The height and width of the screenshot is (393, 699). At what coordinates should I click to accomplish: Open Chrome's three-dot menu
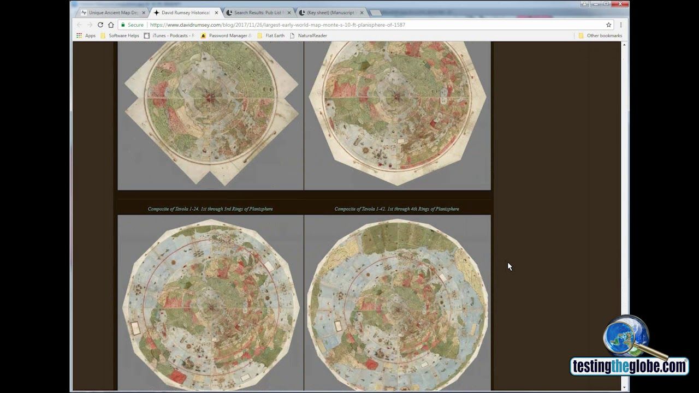tap(621, 25)
